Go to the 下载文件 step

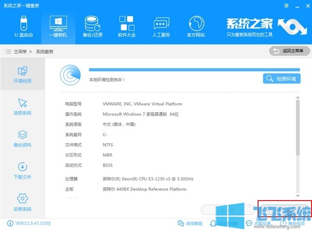point(23,171)
